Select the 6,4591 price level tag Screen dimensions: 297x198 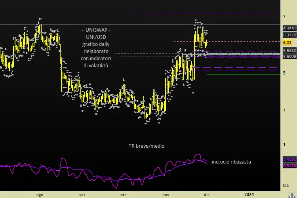click(289, 29)
